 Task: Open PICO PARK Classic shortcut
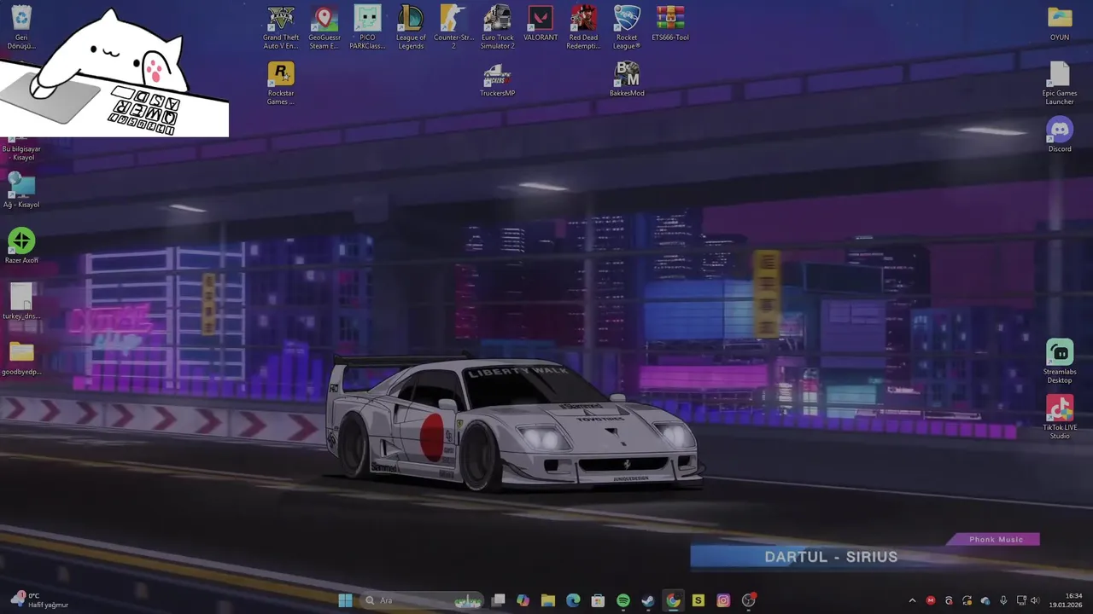coord(367,27)
